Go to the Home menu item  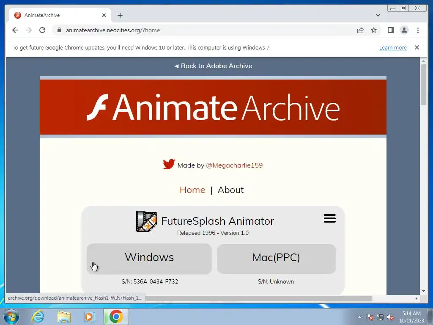tap(192, 190)
